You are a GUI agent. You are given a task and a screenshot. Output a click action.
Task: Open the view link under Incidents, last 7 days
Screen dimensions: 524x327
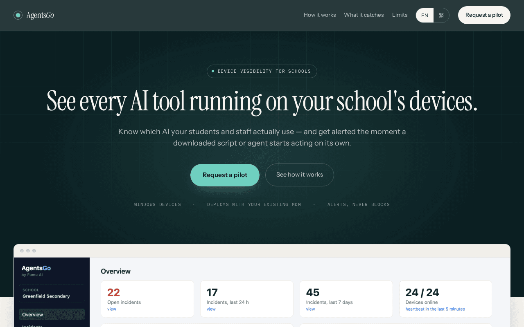[311, 309]
